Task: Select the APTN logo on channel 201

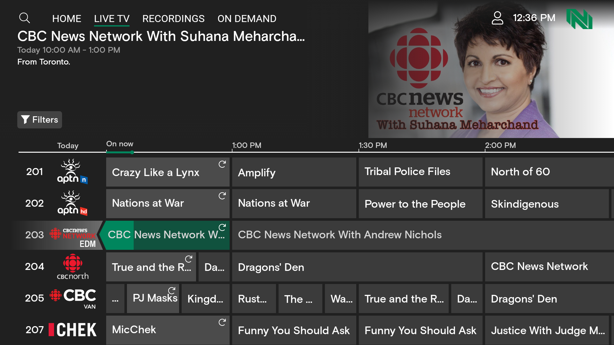Action: [72, 172]
